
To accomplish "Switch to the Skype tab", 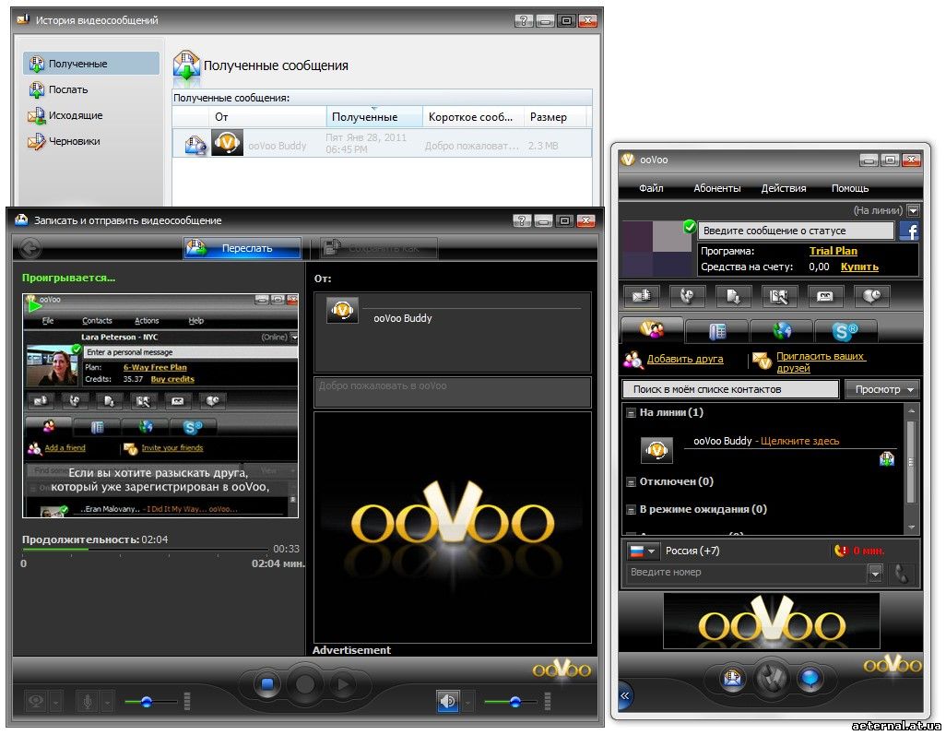I will pyautogui.click(x=845, y=331).
